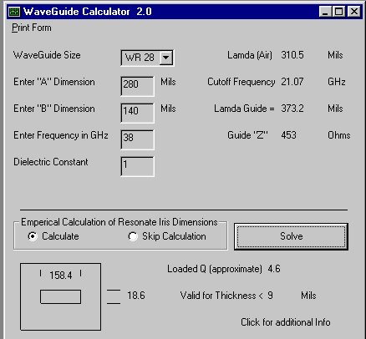Click the iris rectangle diagram
Viewport: 366px width, 339px height.
[x=60, y=296]
